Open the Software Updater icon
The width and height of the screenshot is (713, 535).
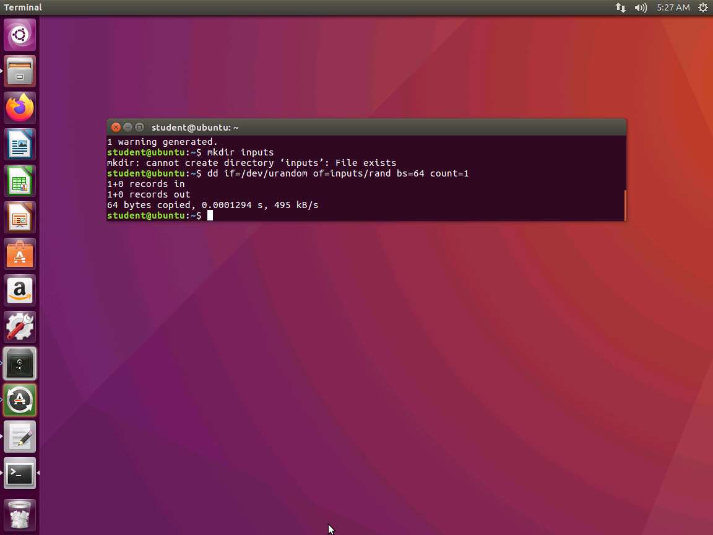click(20, 400)
